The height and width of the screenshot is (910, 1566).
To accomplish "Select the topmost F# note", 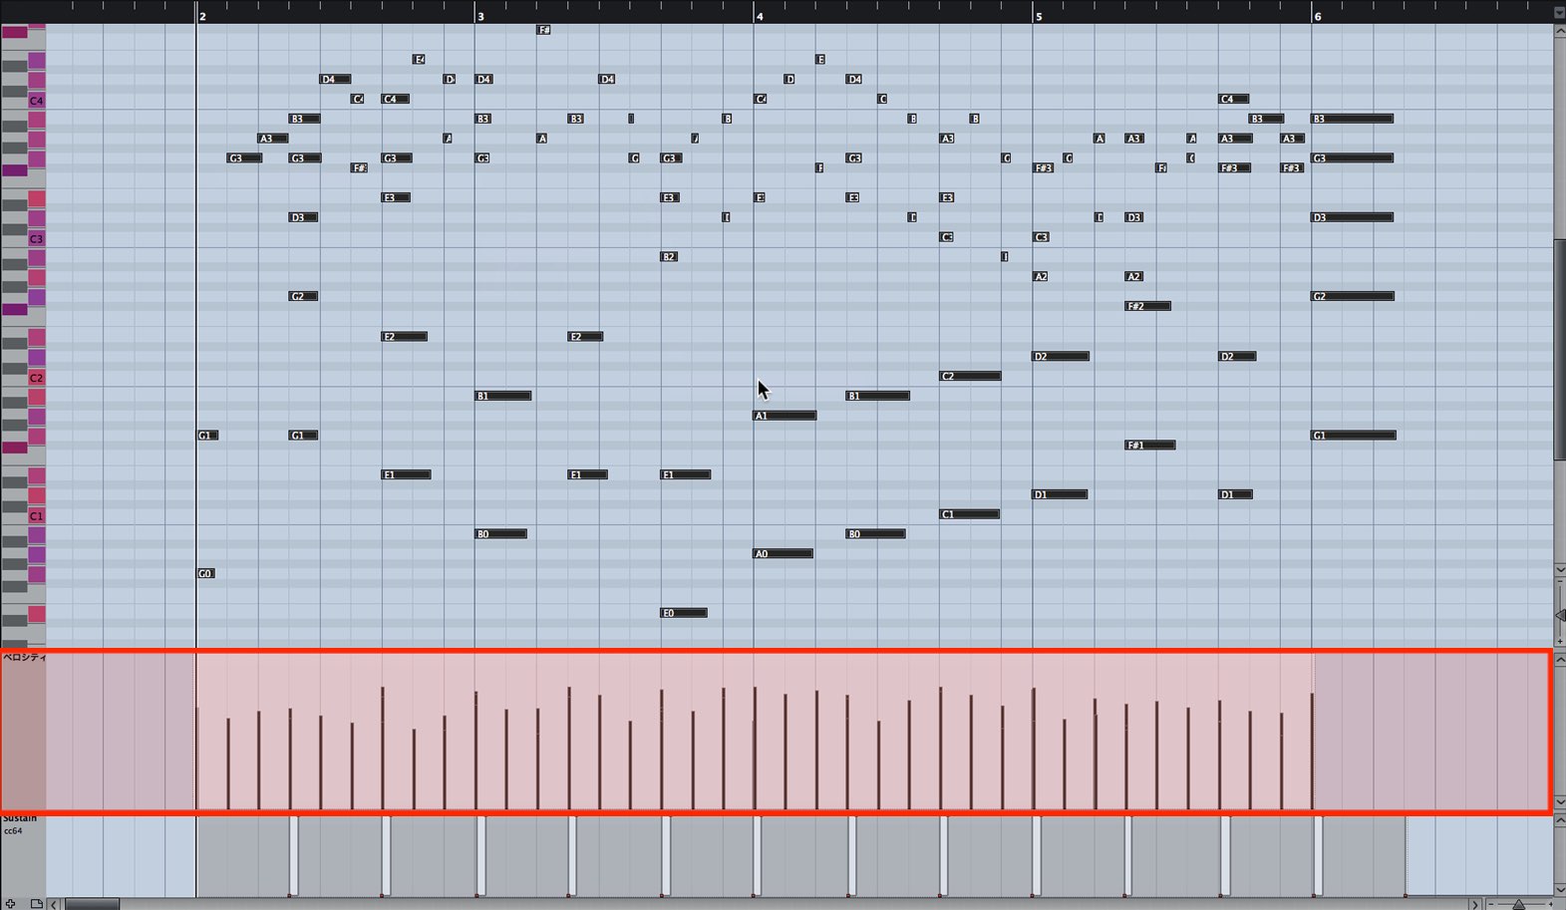I will point(544,30).
